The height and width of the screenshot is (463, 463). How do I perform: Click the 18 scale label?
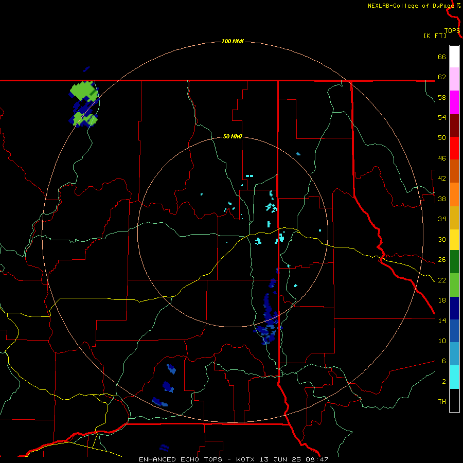(x=442, y=300)
